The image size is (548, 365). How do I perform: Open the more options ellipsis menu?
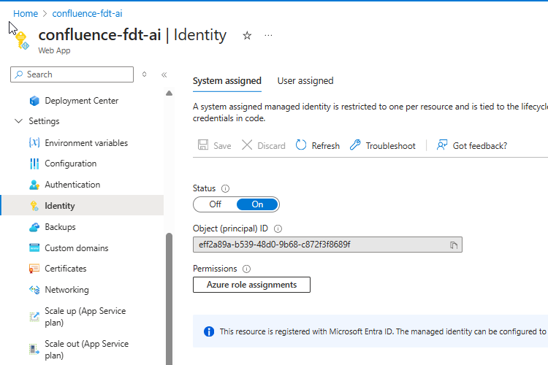pyautogui.click(x=268, y=35)
